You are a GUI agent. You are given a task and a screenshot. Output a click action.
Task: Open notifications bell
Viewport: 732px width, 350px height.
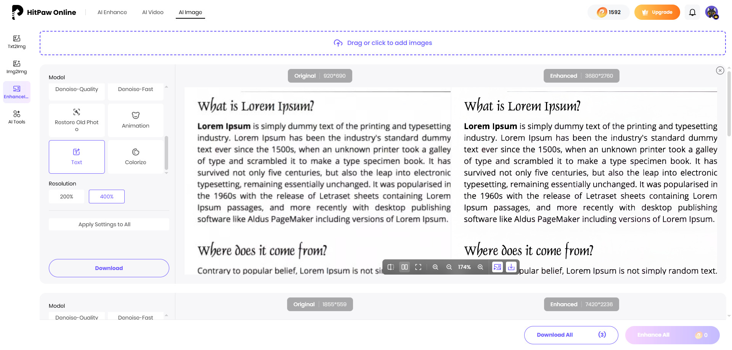pos(692,12)
